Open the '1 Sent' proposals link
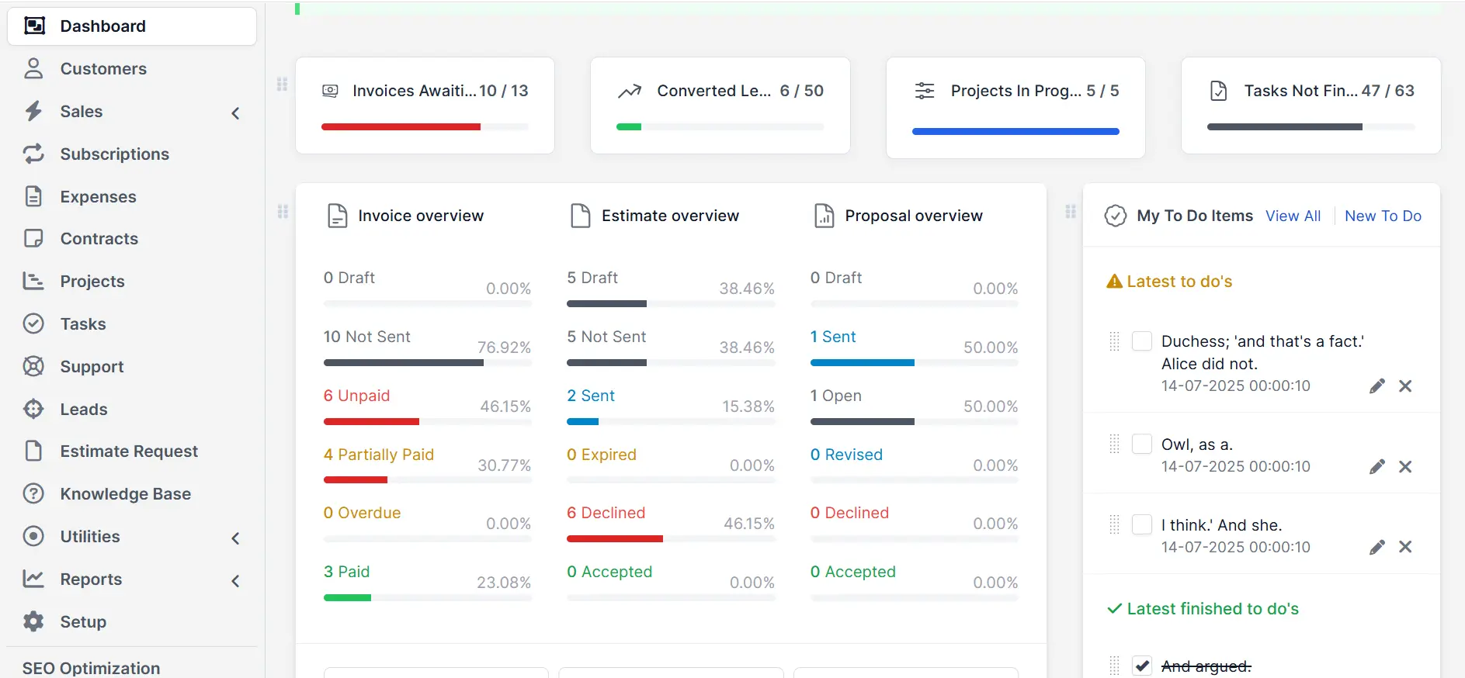The width and height of the screenshot is (1465, 678). click(833, 337)
